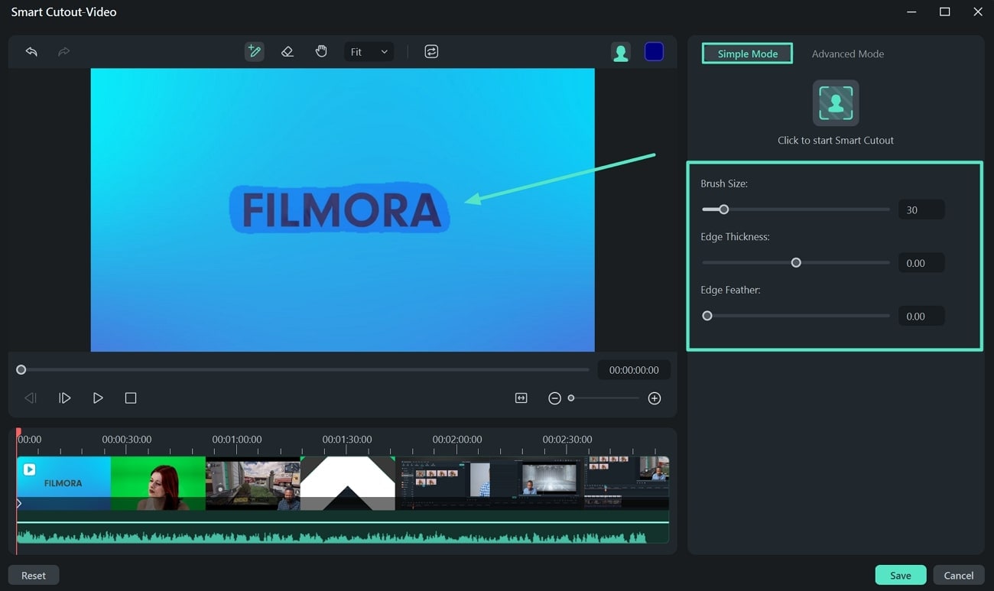994x591 pixels.
Task: Click the FILMORA text in the preview
Action: click(341, 210)
